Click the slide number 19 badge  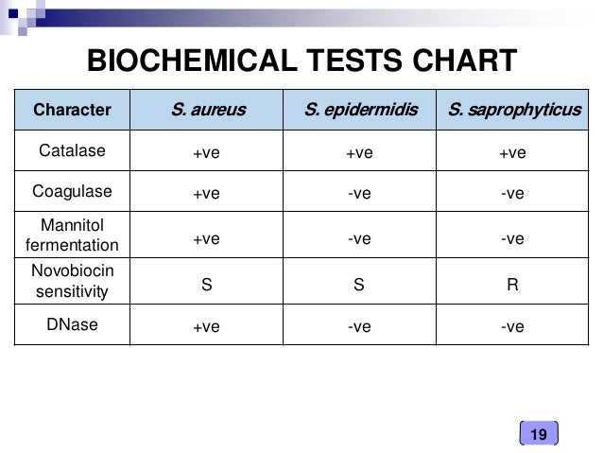(539, 433)
